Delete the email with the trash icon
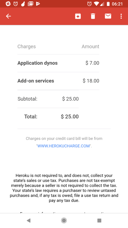 point(93,16)
